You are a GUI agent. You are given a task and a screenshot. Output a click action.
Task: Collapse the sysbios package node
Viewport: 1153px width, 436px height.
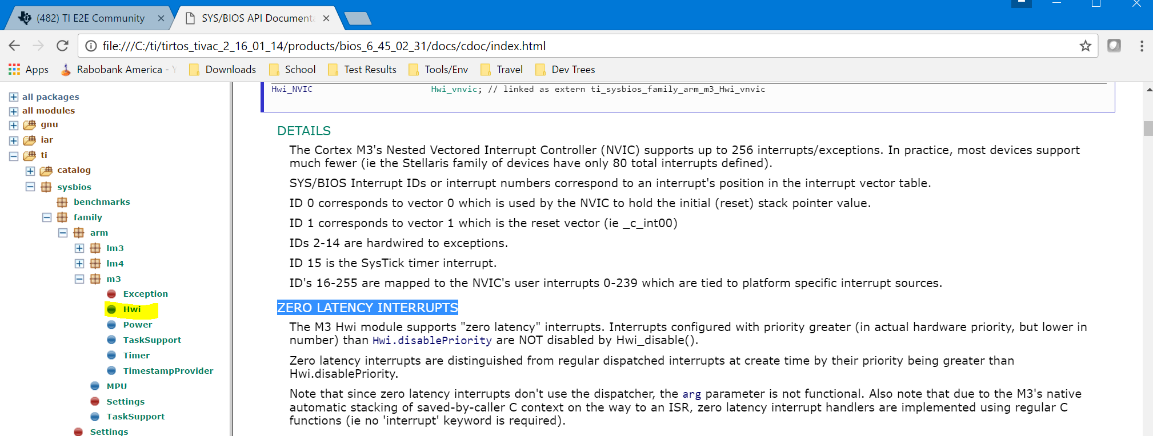click(30, 187)
